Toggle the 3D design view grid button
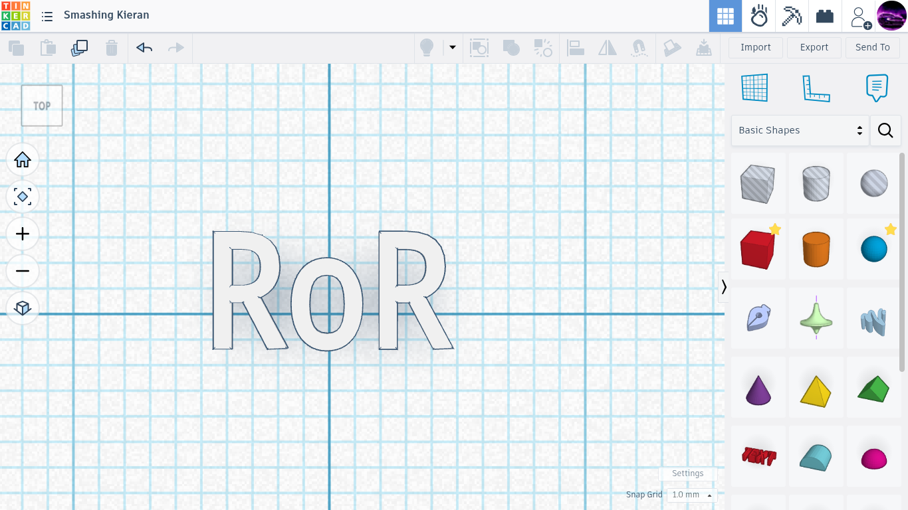Image resolution: width=908 pixels, height=510 pixels. (725, 16)
